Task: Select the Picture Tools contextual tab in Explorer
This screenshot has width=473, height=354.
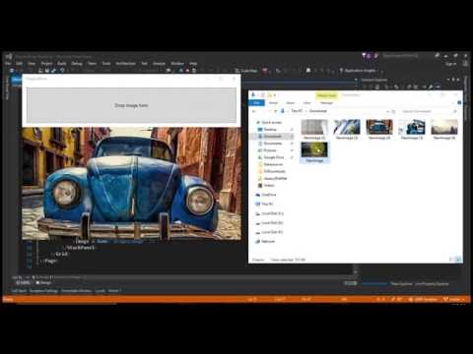Action: 327,95
